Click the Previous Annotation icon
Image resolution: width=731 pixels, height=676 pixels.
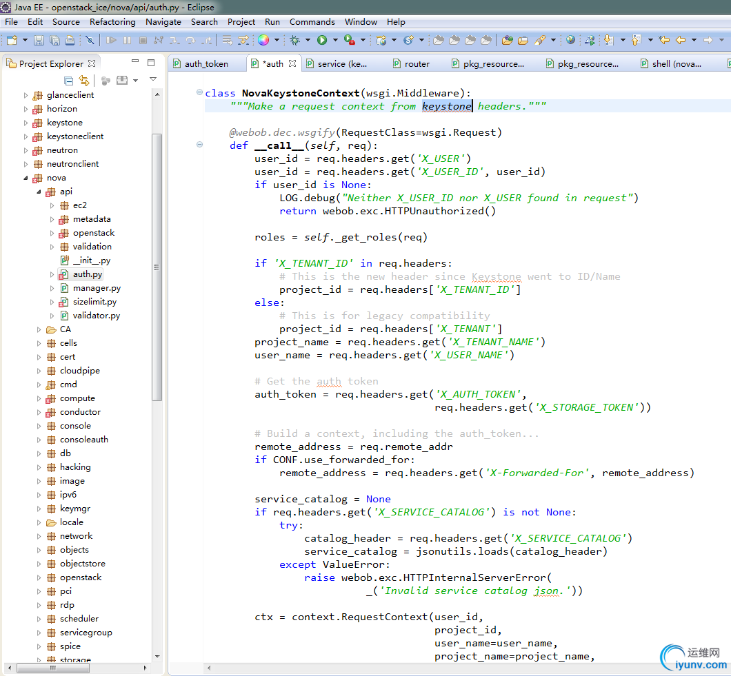[x=637, y=40]
